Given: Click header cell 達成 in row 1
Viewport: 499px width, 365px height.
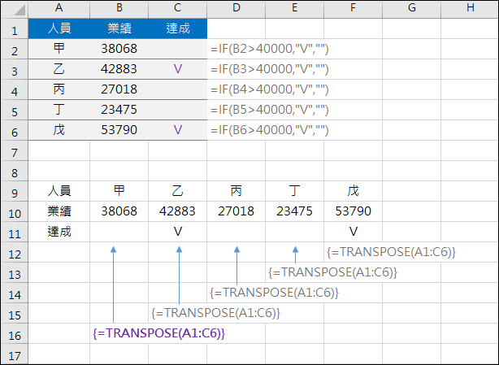Looking at the screenshot, I should [178, 28].
